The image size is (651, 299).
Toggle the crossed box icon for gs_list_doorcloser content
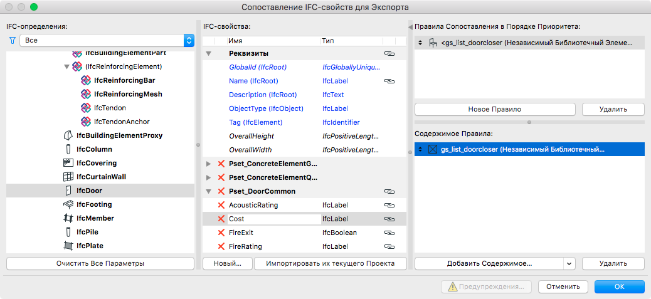click(x=432, y=149)
